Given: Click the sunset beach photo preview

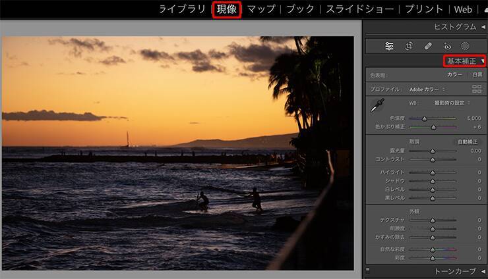Looking at the screenshot, I should click(178, 153).
